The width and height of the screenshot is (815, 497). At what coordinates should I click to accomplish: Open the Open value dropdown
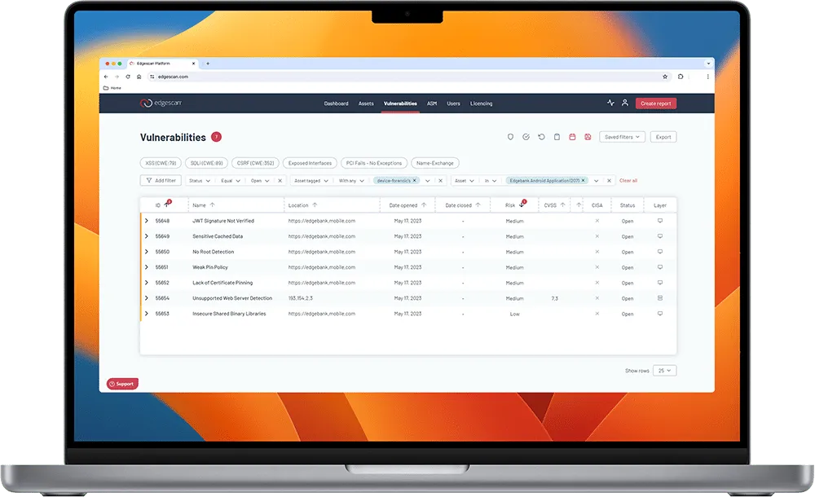tap(260, 181)
